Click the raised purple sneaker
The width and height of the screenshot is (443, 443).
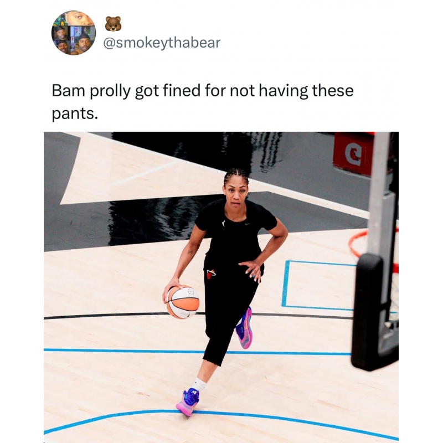[x=244, y=328]
